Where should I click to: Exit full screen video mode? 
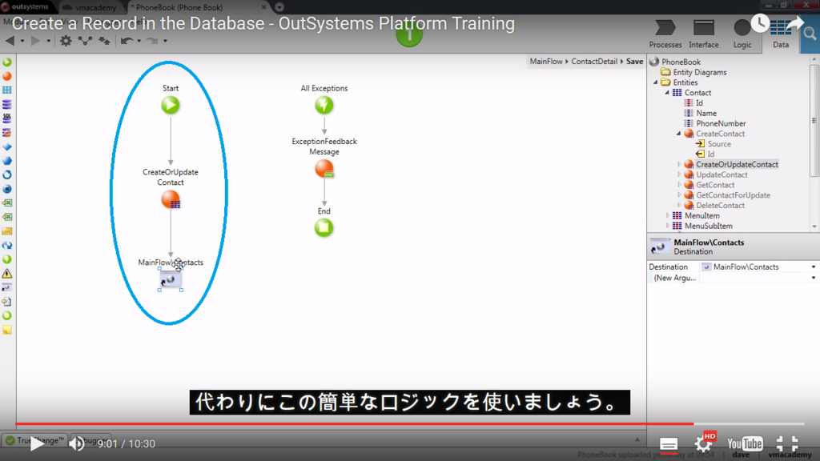point(786,443)
